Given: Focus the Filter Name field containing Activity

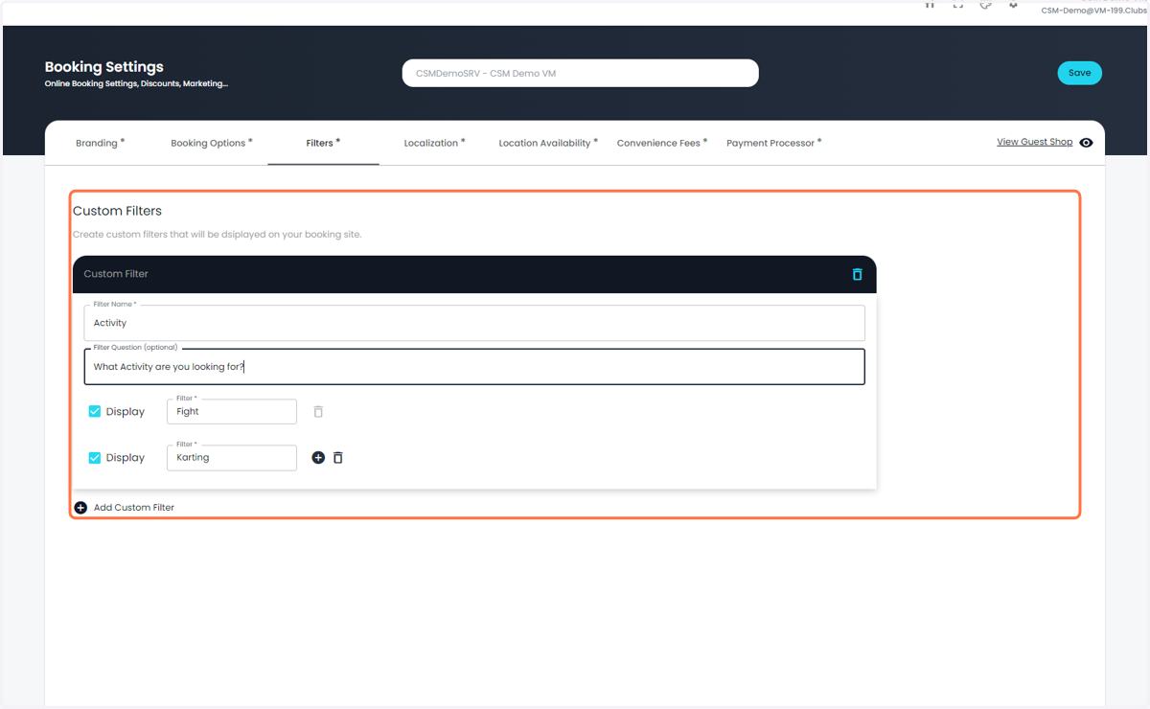Looking at the screenshot, I should click(x=474, y=323).
